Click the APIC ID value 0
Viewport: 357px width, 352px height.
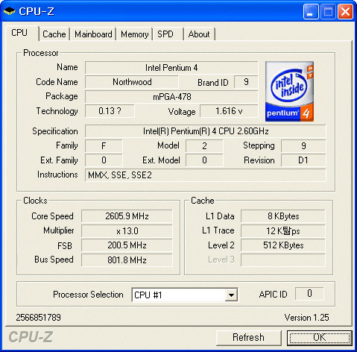pos(309,294)
